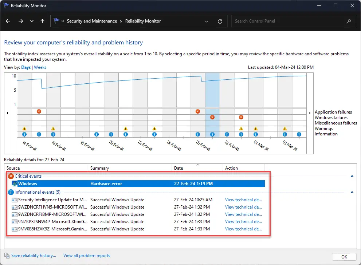
Task: Switch the view to Weeks
Action: point(40,67)
